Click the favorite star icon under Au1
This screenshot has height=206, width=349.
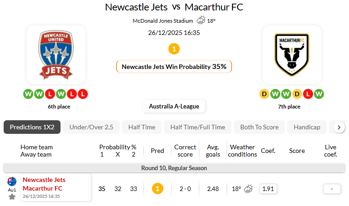coord(12,197)
